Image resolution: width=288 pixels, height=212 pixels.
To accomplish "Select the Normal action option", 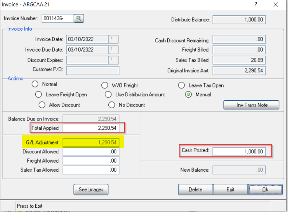I will 35,84.
